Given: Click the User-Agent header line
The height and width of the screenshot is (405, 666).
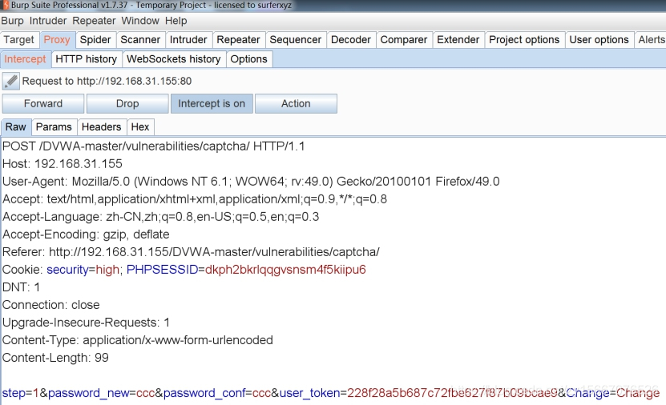Looking at the screenshot, I should tap(251, 182).
